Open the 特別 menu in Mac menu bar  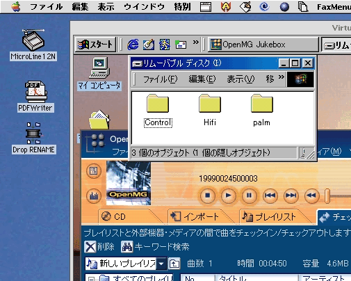point(182,7)
